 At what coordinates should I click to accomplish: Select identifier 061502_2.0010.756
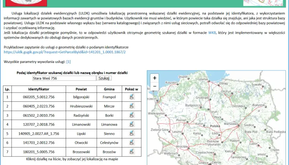39,115
